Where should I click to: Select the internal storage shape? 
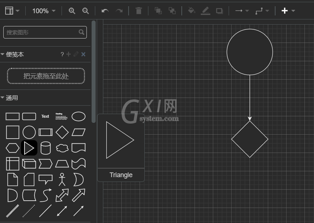[12, 164]
